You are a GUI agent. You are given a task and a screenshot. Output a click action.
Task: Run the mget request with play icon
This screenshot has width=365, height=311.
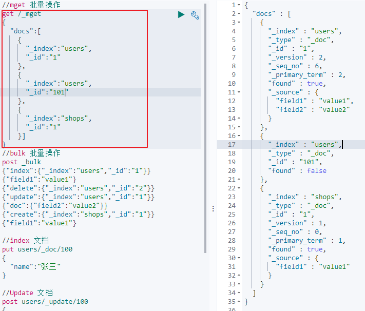pos(181,15)
